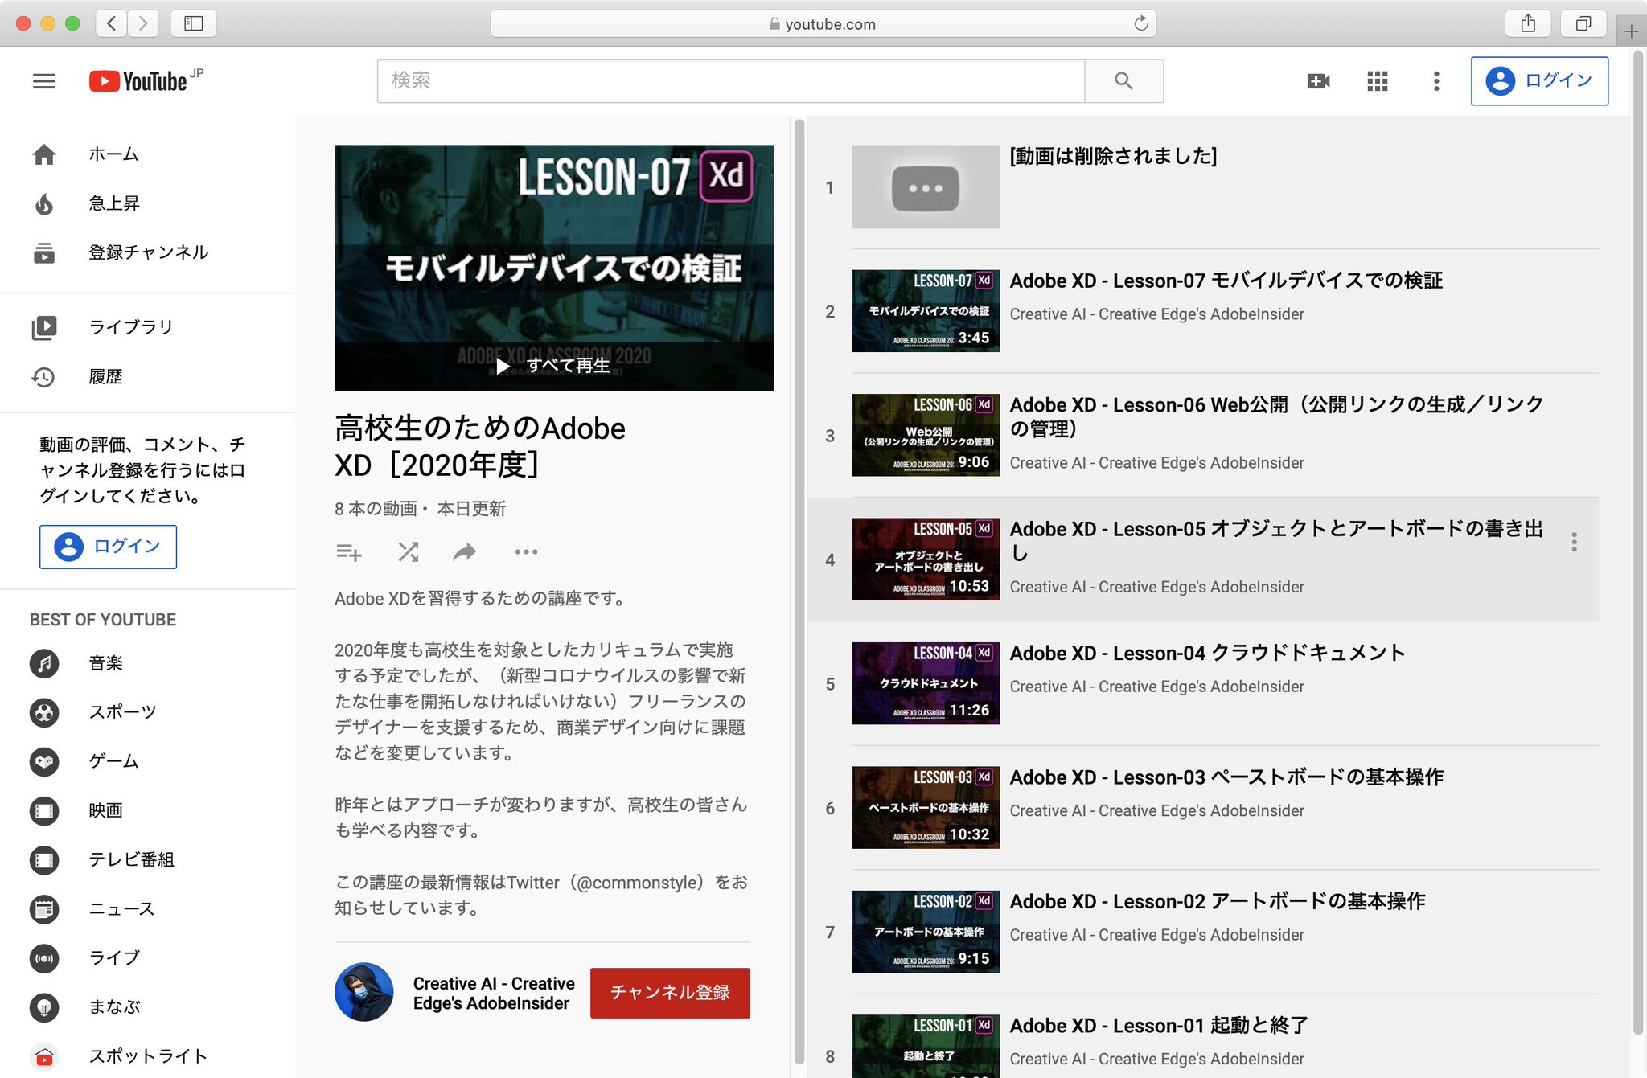Click the video create (camera) icon
Viewport: 1647px width, 1078px height.
click(x=1317, y=80)
